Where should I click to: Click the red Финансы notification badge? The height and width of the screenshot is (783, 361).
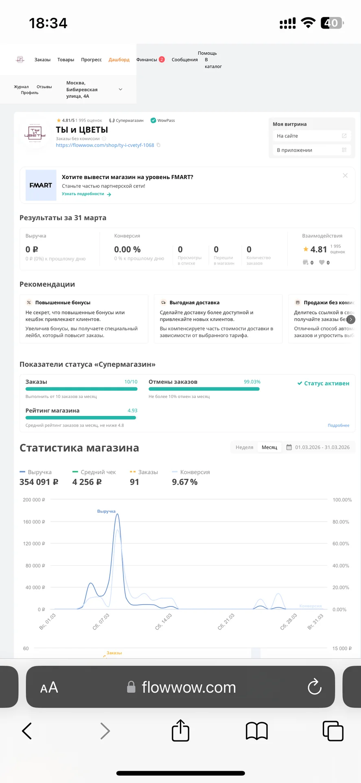click(162, 59)
